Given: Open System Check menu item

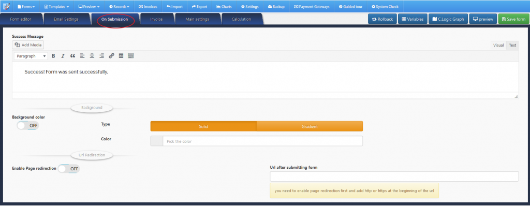Looking at the screenshot, I should click(385, 6).
